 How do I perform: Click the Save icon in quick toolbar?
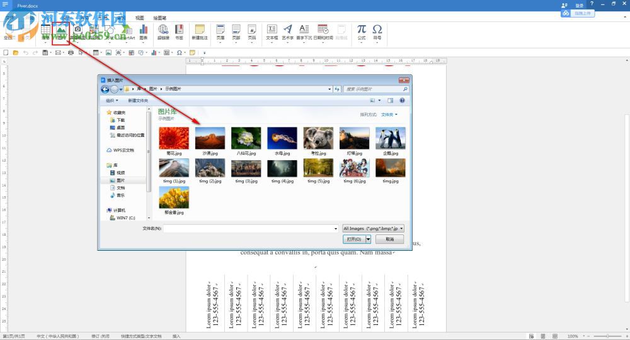point(45,53)
